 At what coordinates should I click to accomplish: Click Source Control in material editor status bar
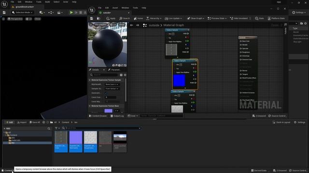coord(277,116)
